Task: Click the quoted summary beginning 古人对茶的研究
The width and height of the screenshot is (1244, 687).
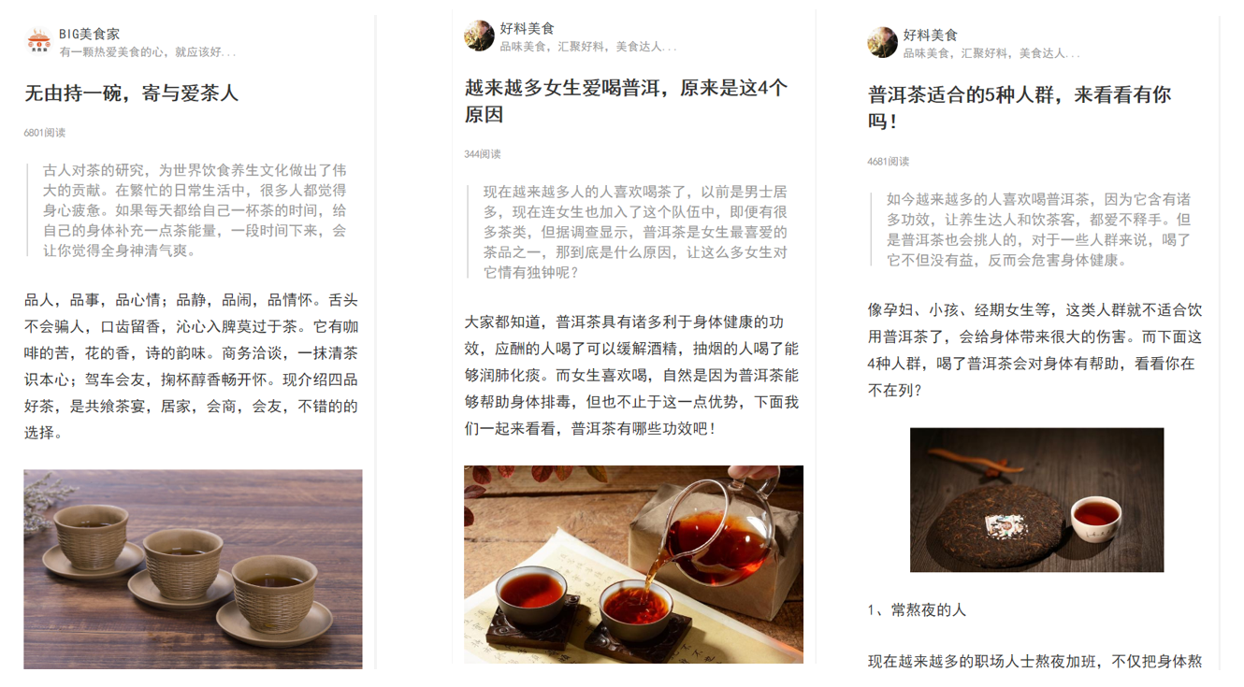Action: click(190, 210)
